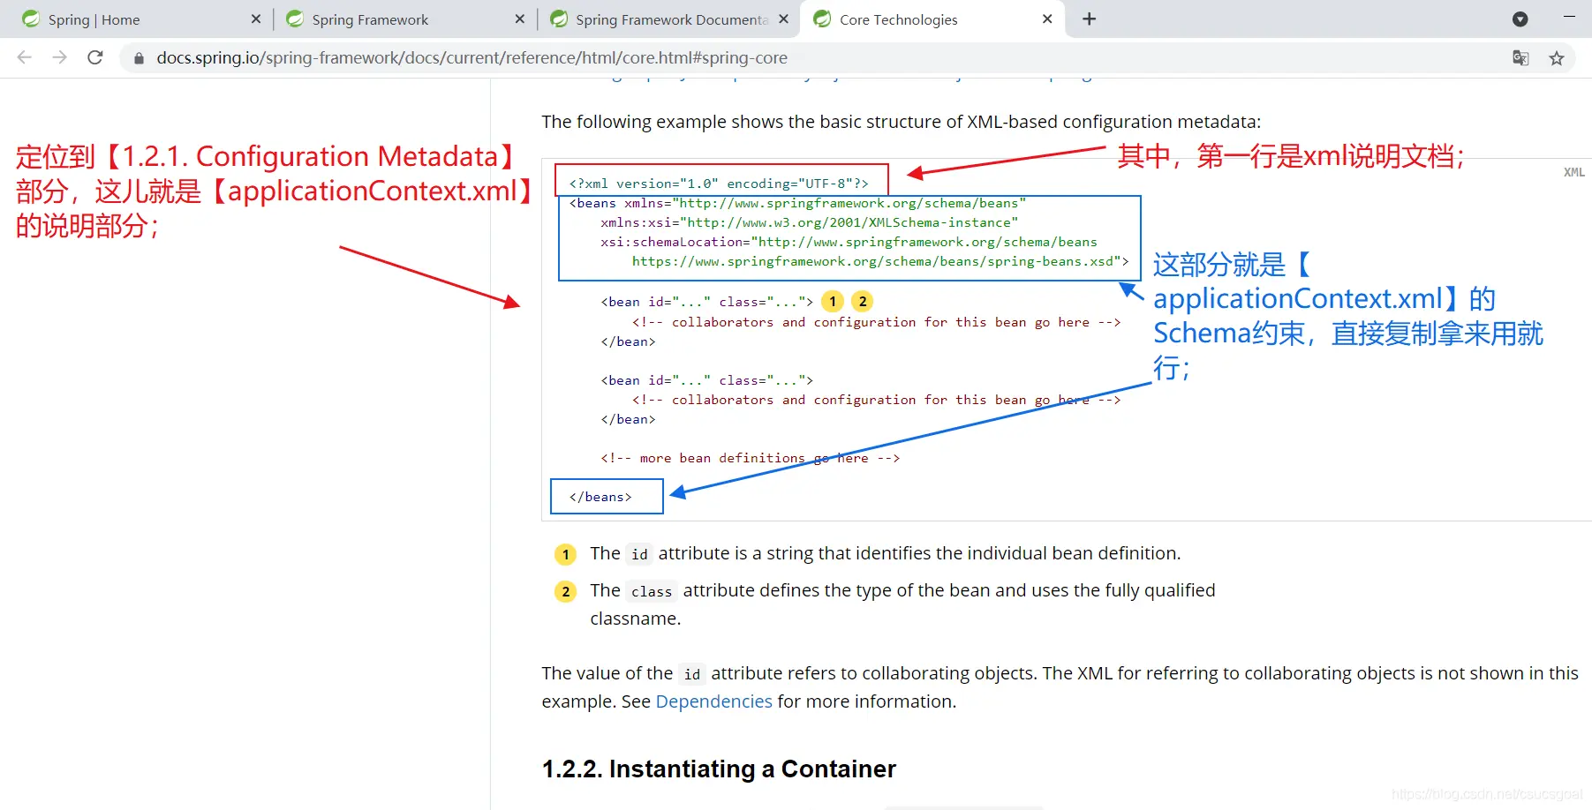The width and height of the screenshot is (1592, 810).
Task: Close the Core Technologies tab
Action: pos(1047,19)
